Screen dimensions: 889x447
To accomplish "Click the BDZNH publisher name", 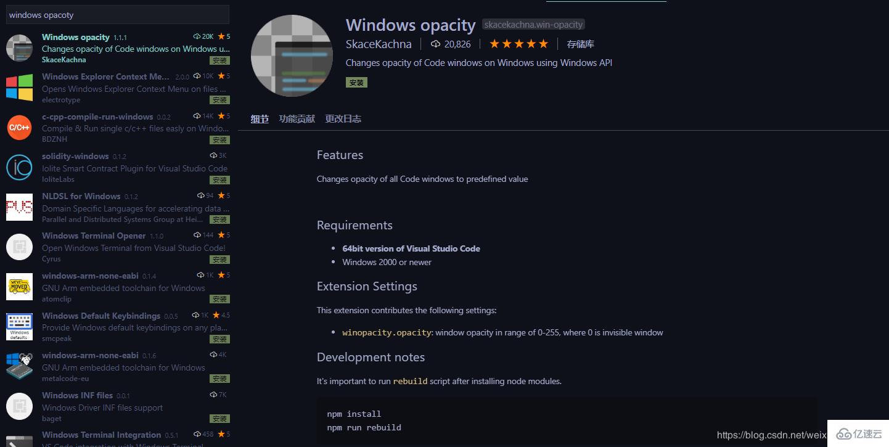I will (54, 139).
